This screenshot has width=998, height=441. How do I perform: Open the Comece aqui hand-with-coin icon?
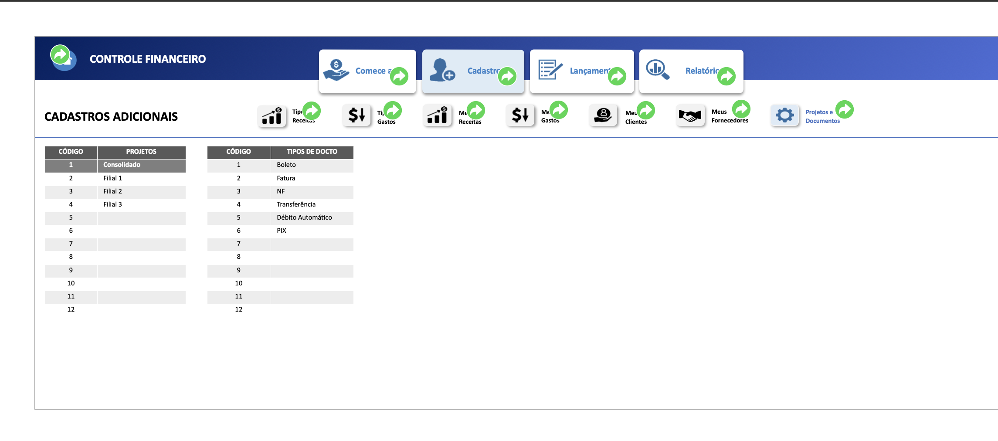coord(336,70)
